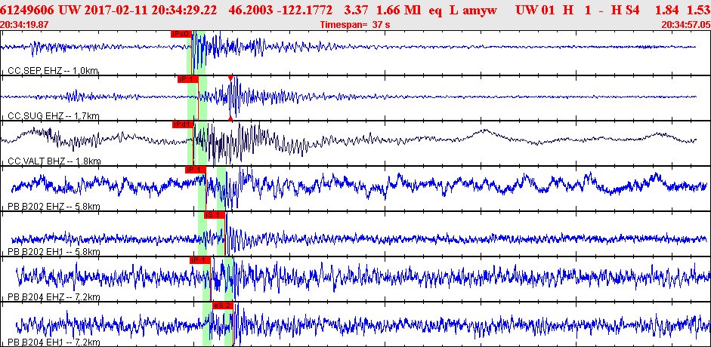Viewport: 711px width, 347px height.
Task: Click the CC.VALT BHZ channel label
Action: (54, 161)
